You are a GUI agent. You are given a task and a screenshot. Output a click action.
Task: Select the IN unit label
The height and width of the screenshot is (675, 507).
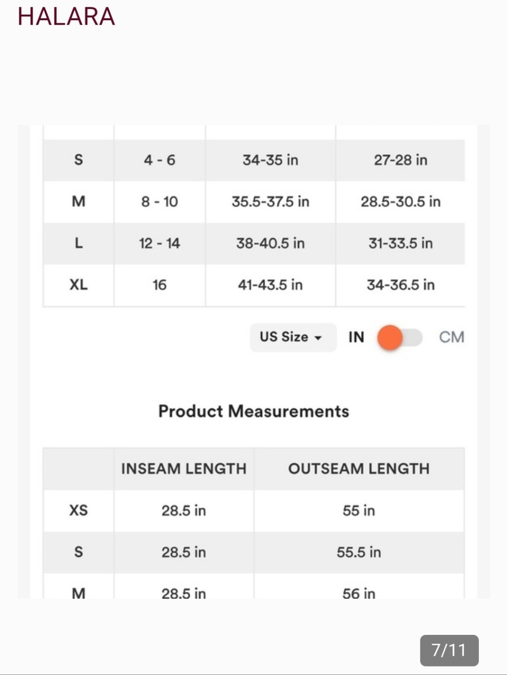click(x=356, y=337)
